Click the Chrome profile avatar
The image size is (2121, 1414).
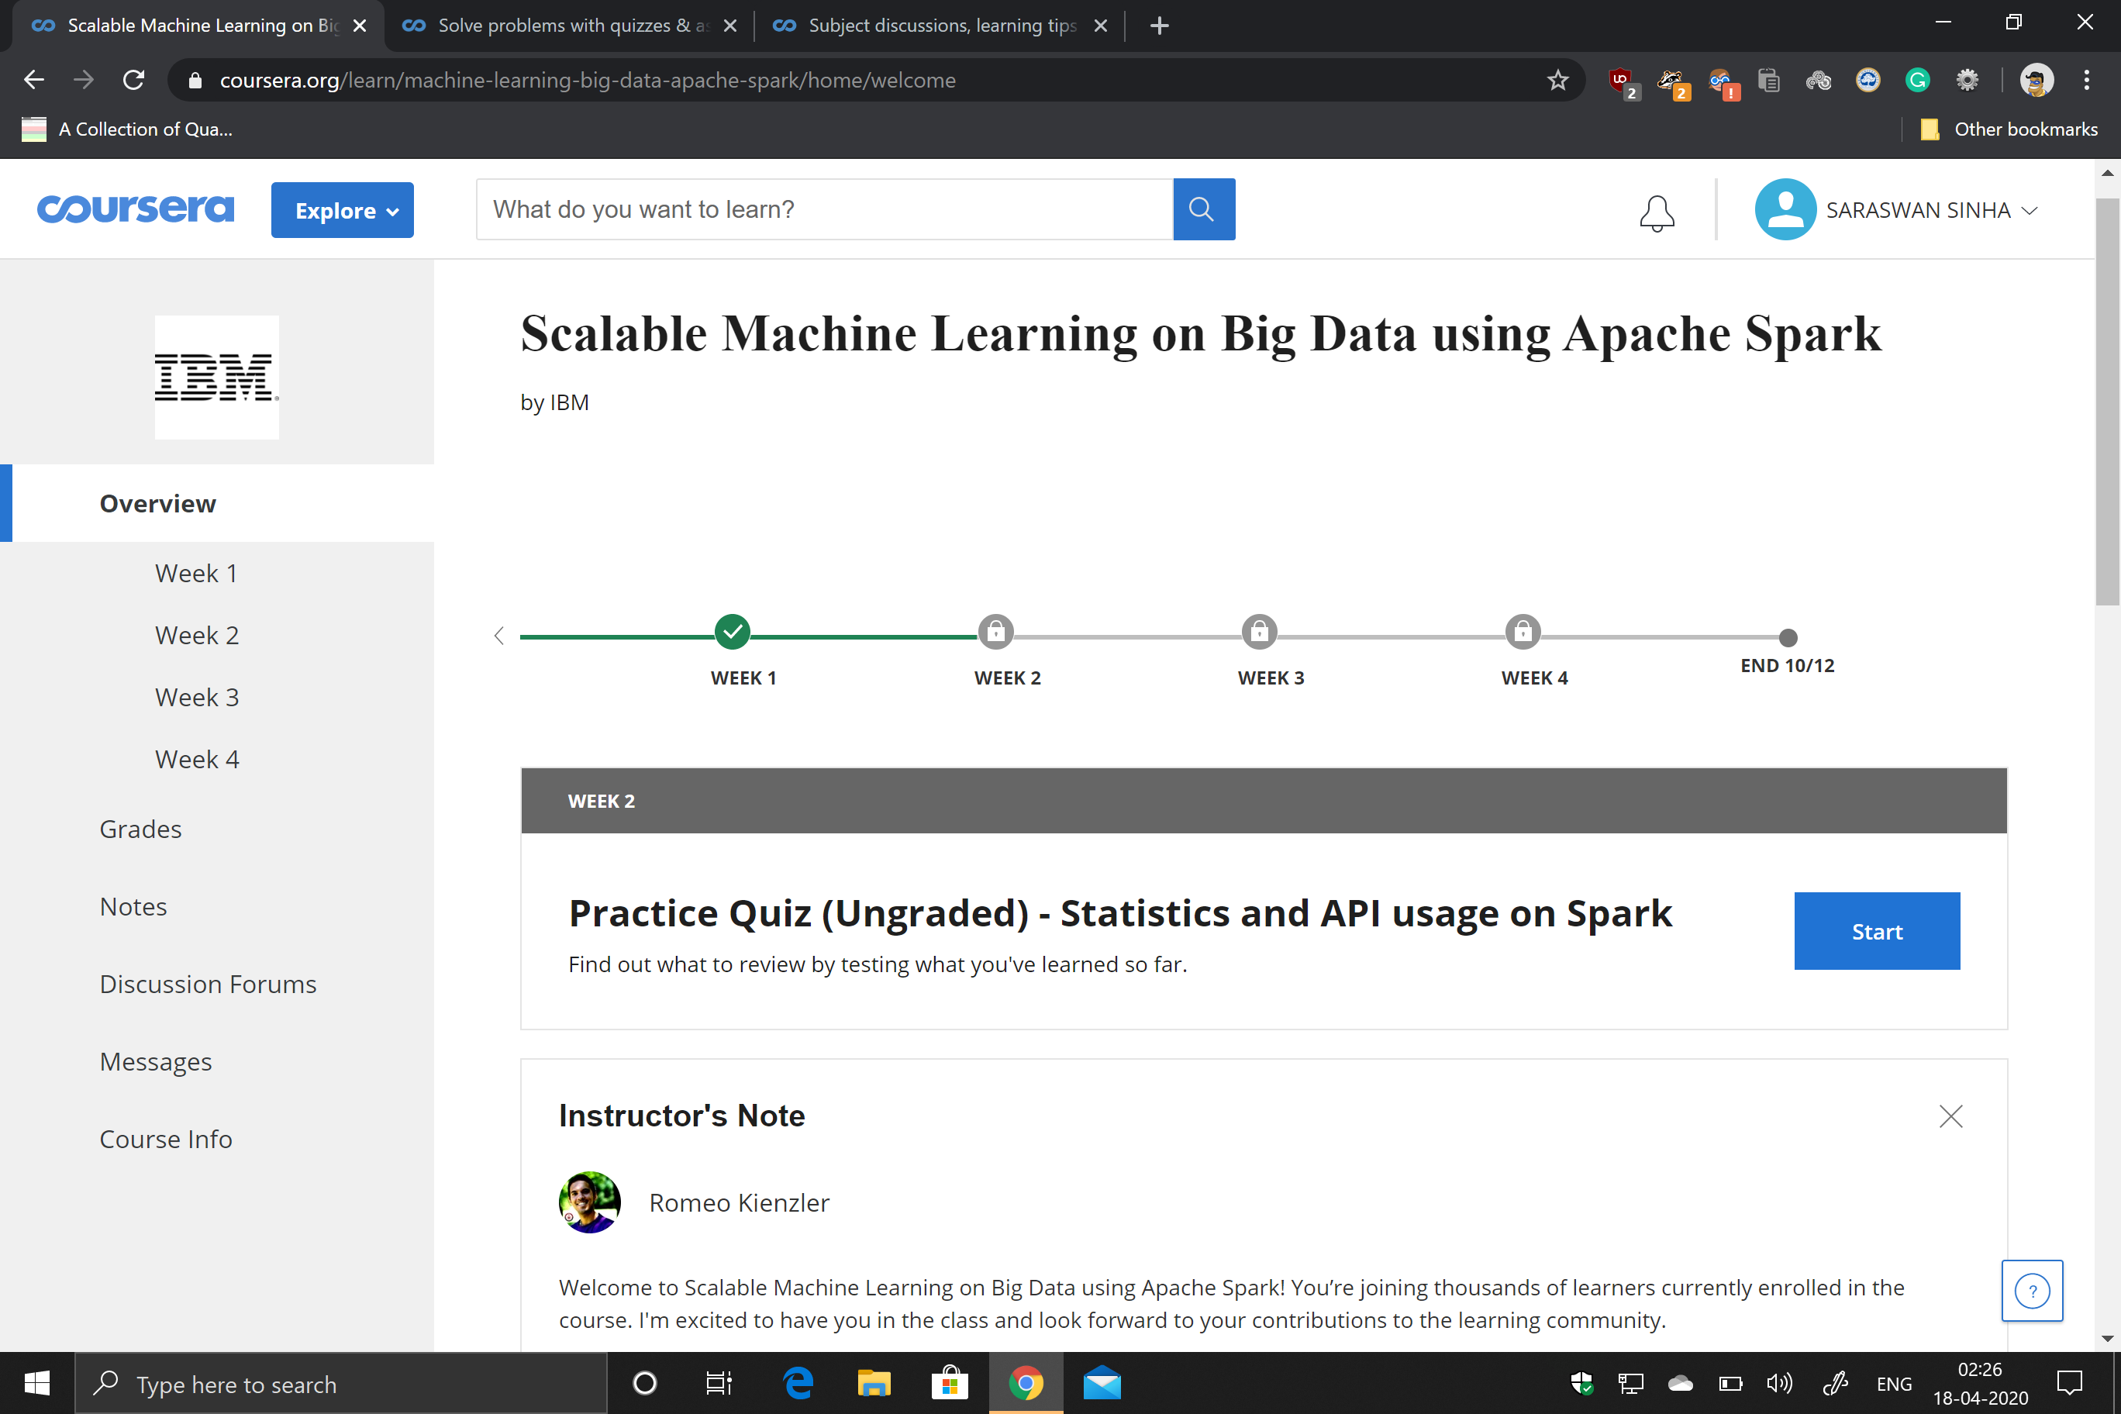2035,81
